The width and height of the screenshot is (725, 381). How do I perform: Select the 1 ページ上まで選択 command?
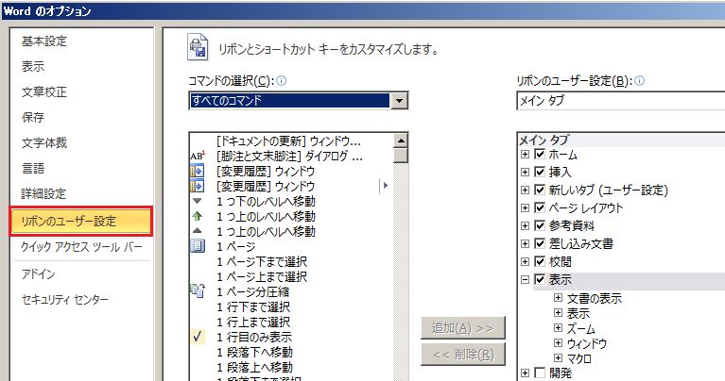(262, 276)
